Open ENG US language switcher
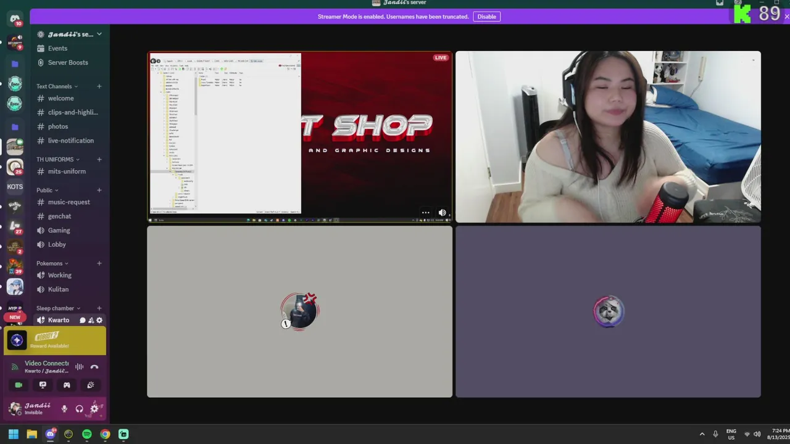The image size is (790, 444). tap(731, 434)
